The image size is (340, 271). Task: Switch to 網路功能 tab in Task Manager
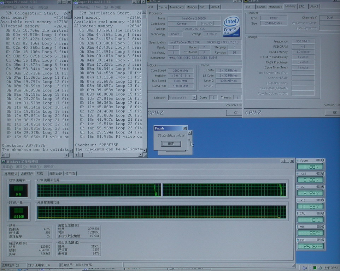[55, 174]
